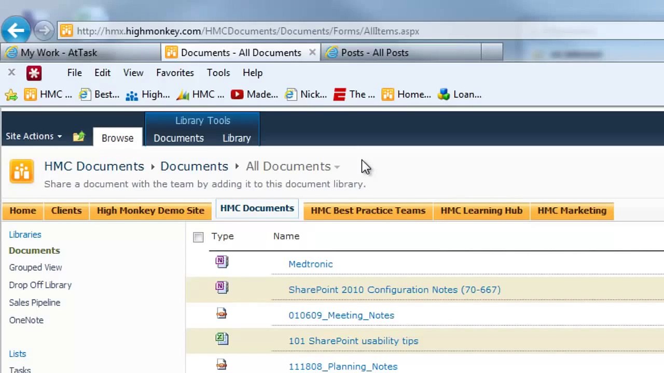The width and height of the screenshot is (664, 373).
Task: Open the Lists link in sidebar
Action: (x=17, y=354)
